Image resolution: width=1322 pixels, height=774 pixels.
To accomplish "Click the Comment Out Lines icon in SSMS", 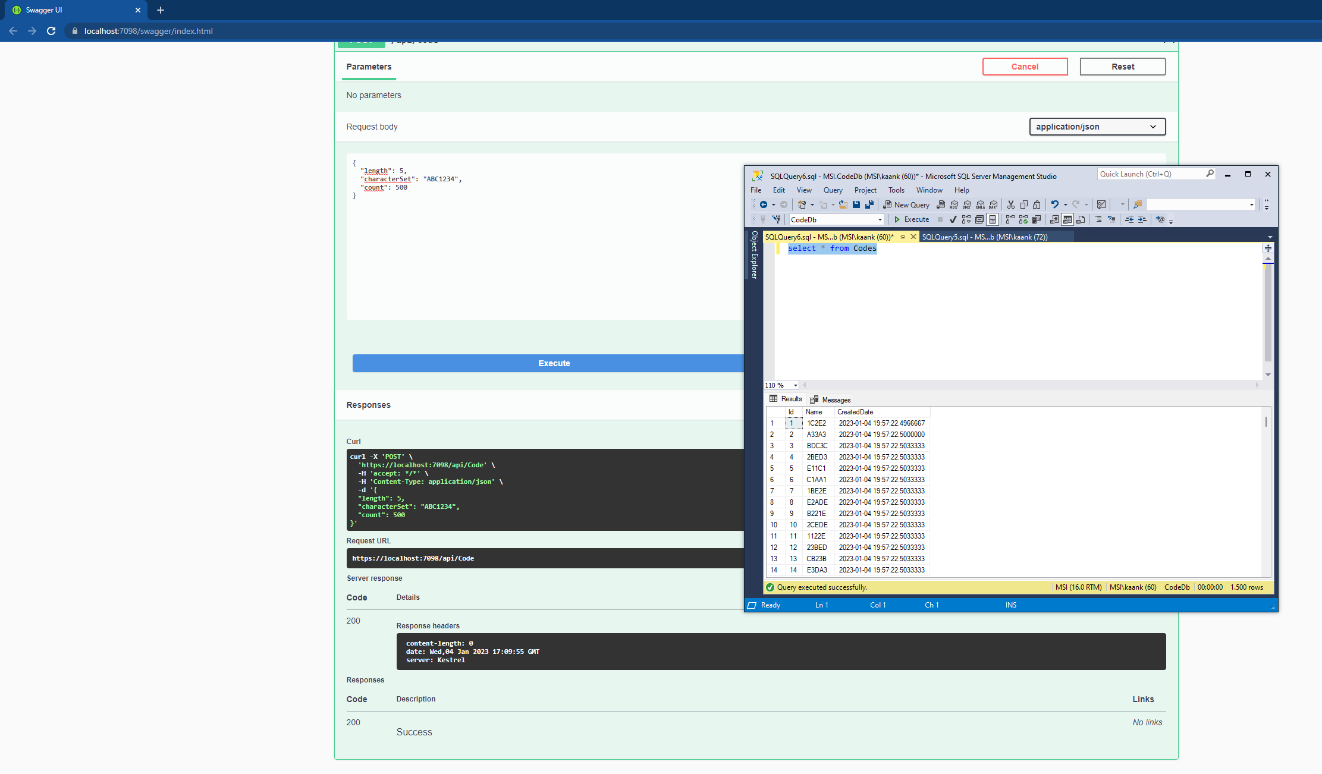I will [x=1098, y=219].
